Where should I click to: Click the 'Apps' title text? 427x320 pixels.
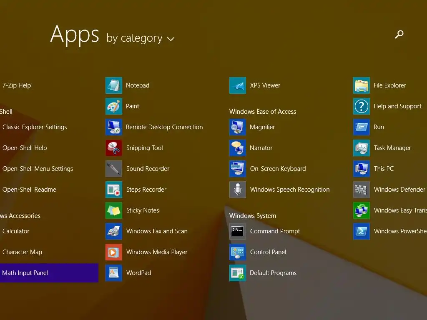tap(75, 35)
